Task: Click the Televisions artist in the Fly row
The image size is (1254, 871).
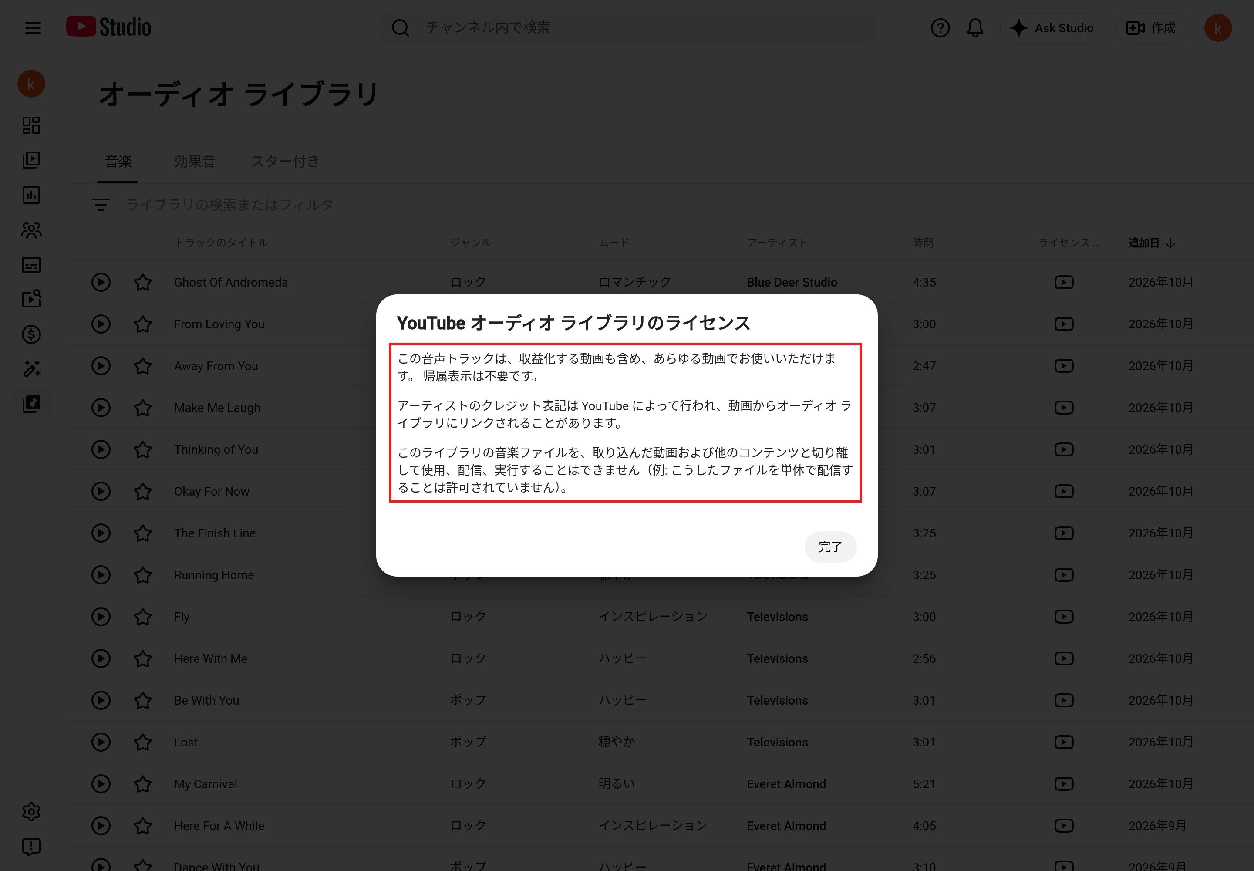Action: [x=777, y=617]
